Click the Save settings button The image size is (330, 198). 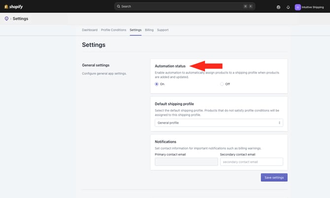click(x=274, y=177)
